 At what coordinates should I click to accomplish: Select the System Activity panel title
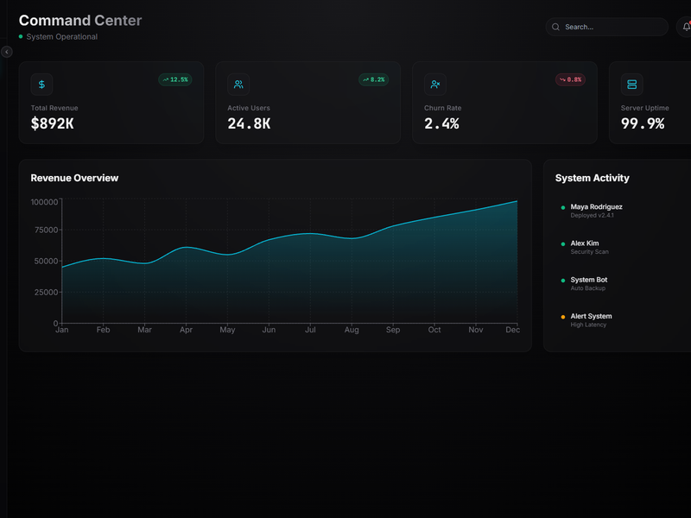[593, 178]
